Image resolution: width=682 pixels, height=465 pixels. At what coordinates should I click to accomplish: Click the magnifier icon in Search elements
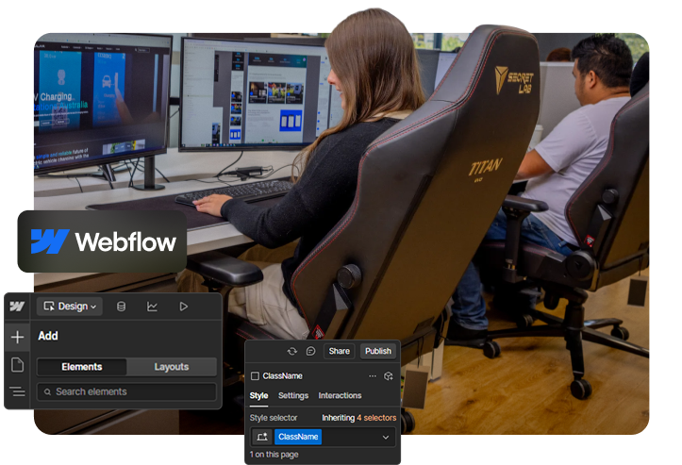pos(47,392)
